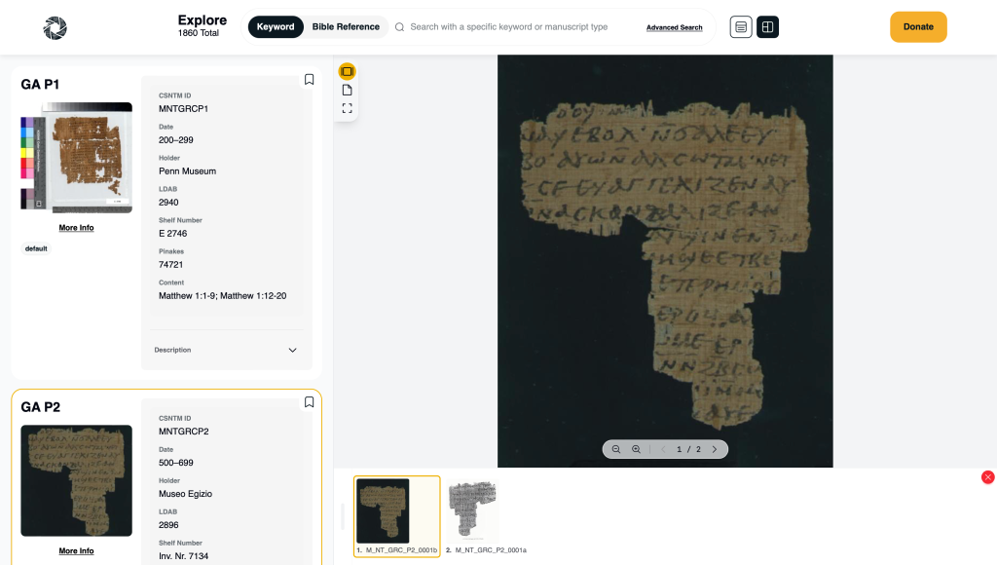Select the single page view icon
The height and width of the screenshot is (565, 997).
[x=347, y=90]
